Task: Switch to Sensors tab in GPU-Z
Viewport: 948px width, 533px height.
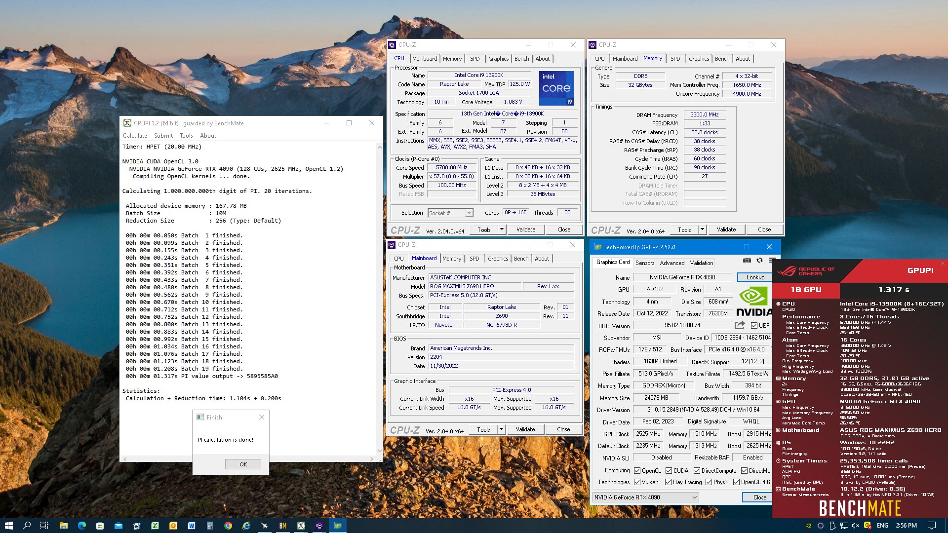Action: pyautogui.click(x=645, y=263)
